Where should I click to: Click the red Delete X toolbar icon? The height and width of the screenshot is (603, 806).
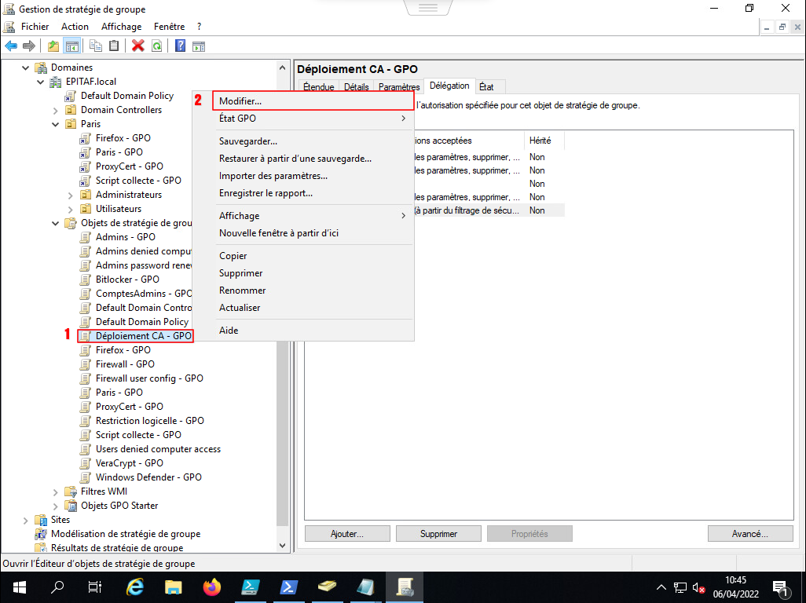point(138,46)
